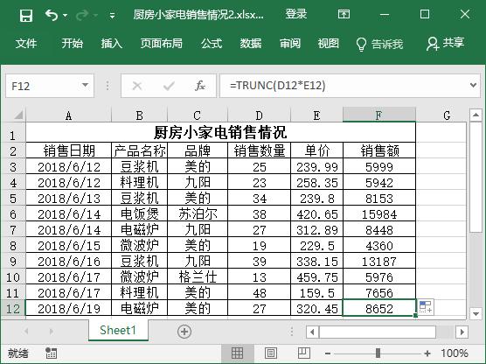Click cell with value 15984
Viewport: 486px width, 364px height.
click(x=379, y=214)
